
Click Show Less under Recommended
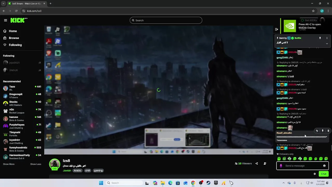point(36,164)
